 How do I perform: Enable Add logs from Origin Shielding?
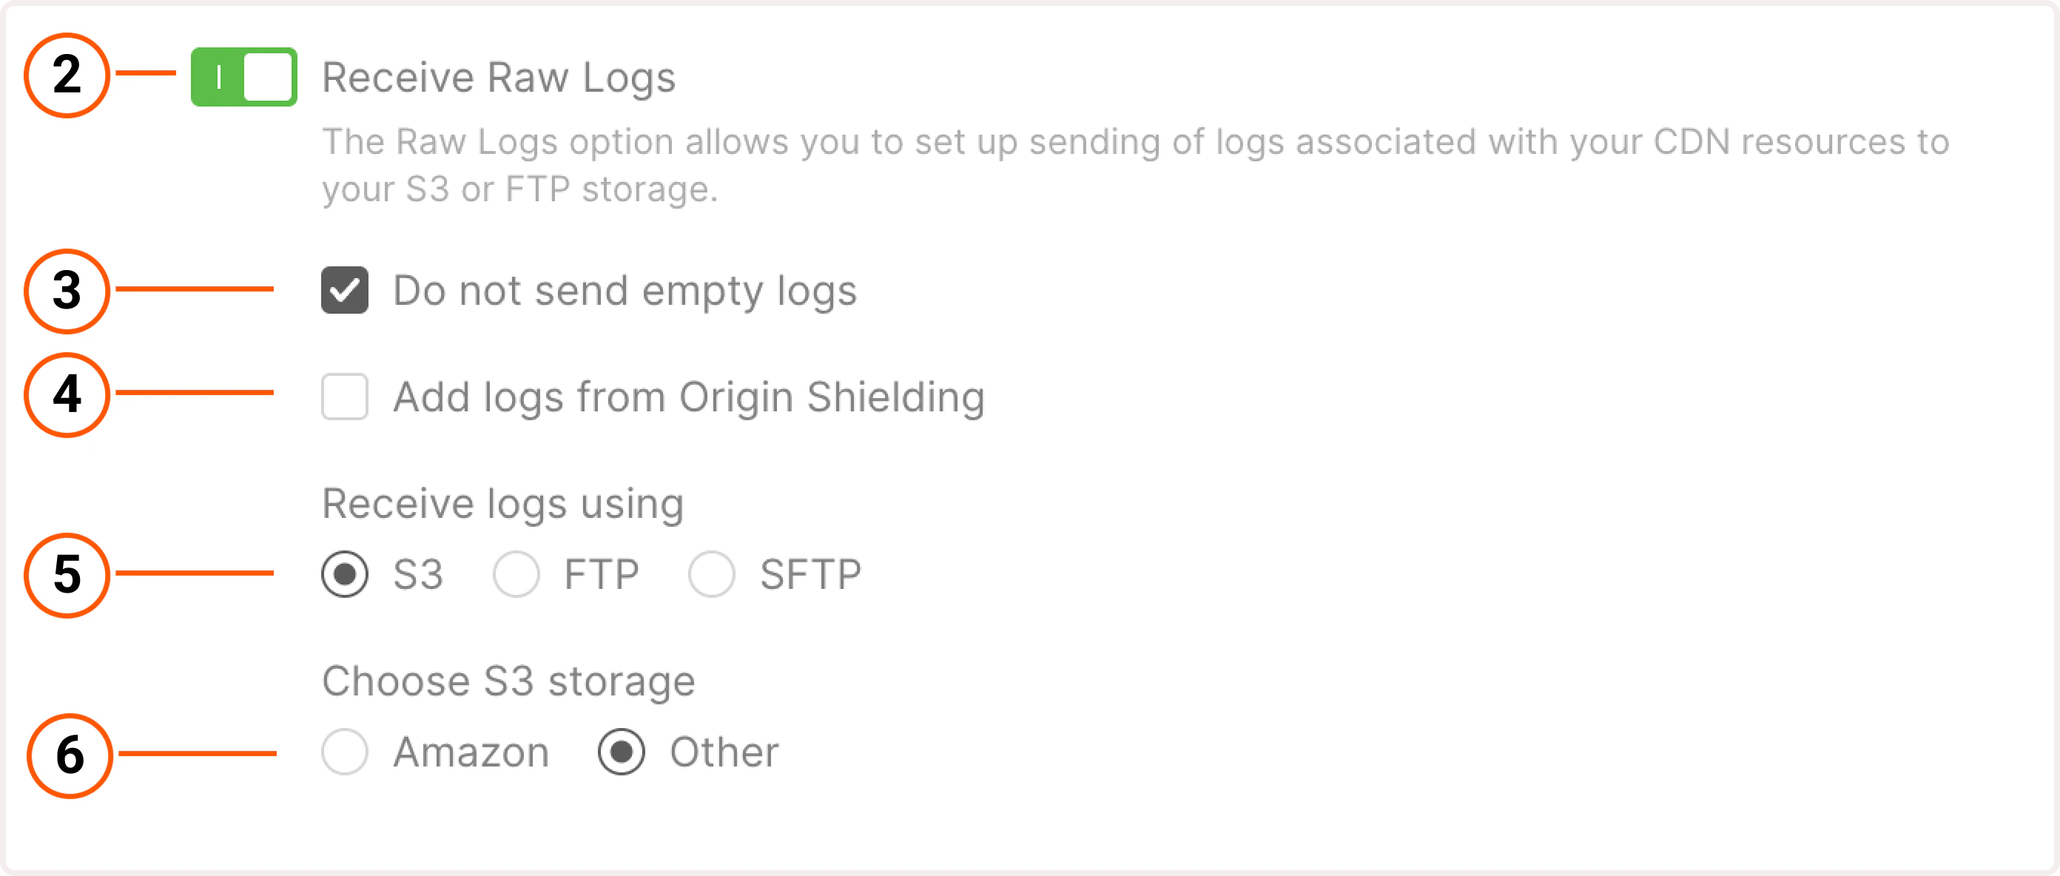pos(345,397)
